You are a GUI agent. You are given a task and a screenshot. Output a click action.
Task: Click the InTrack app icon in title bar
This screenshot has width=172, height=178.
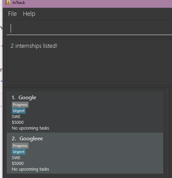(x=8, y=2)
